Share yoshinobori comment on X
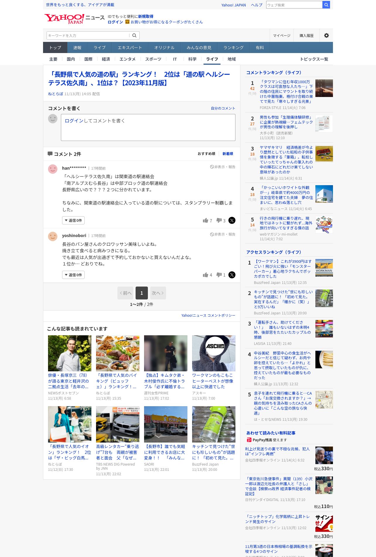Screen dimensions: 376x557 click(232, 275)
